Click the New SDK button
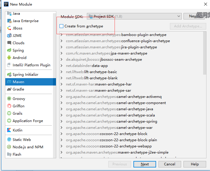Image resolution: width=210 pixels, height=171 pixels. click(194, 16)
